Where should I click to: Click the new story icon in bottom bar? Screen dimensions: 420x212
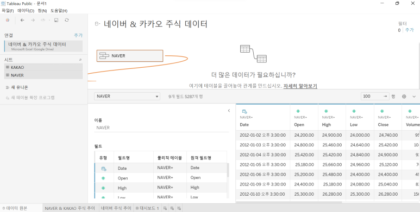pyautogui.click(x=179, y=208)
